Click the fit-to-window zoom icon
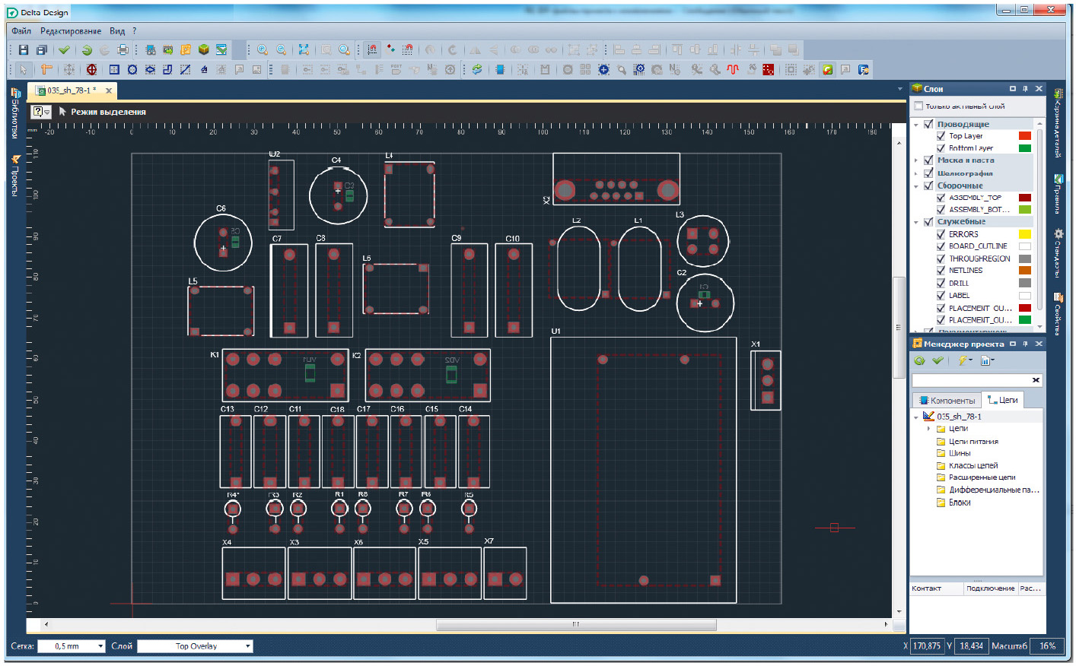This screenshot has width=1076, height=666. (304, 50)
